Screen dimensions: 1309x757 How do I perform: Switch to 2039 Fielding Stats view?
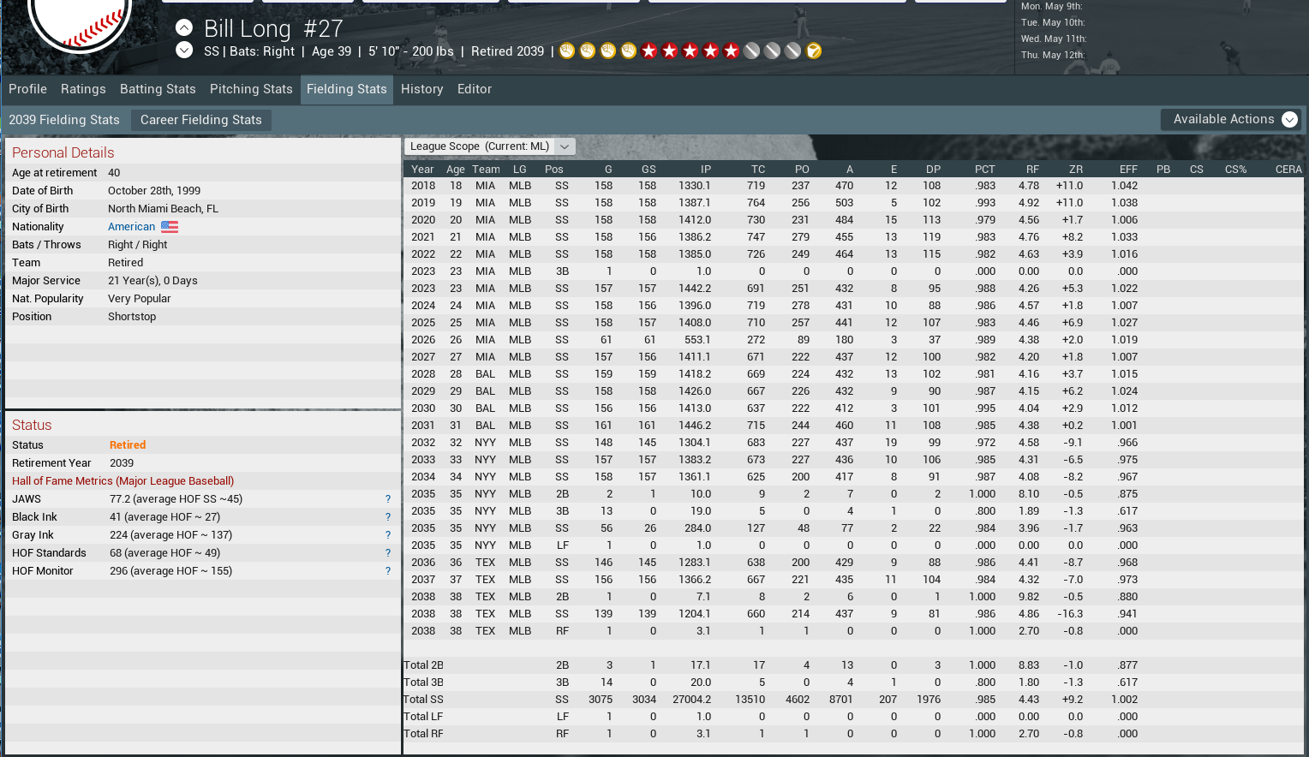point(64,120)
